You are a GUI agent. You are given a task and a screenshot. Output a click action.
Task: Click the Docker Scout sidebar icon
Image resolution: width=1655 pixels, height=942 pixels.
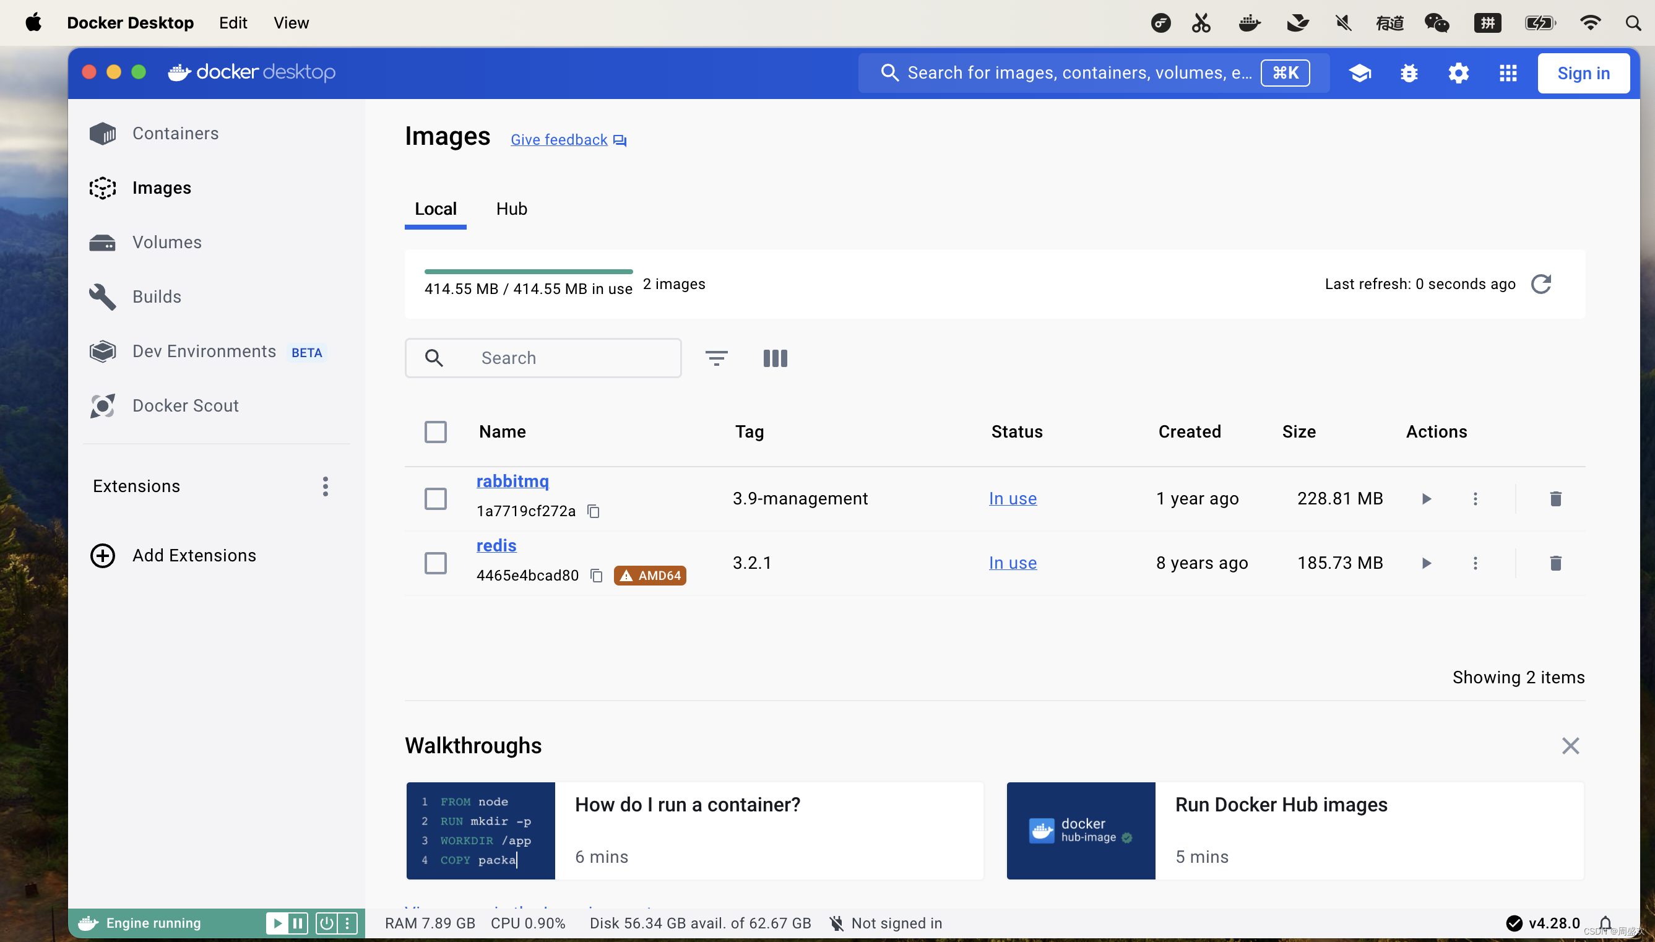click(x=103, y=405)
